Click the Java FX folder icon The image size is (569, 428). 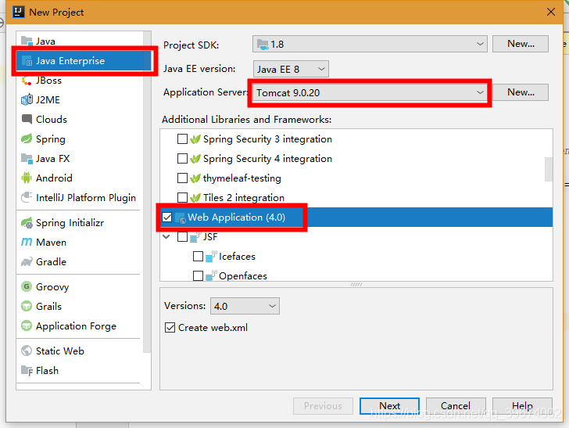[27, 158]
